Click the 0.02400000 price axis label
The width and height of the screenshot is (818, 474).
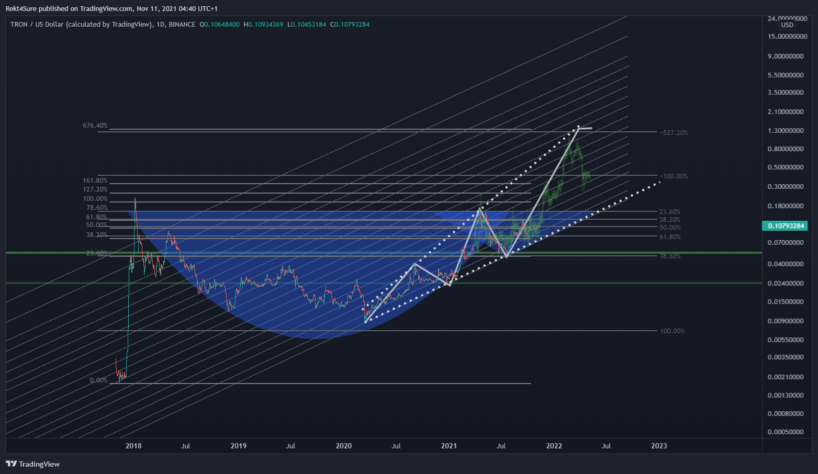pos(786,284)
